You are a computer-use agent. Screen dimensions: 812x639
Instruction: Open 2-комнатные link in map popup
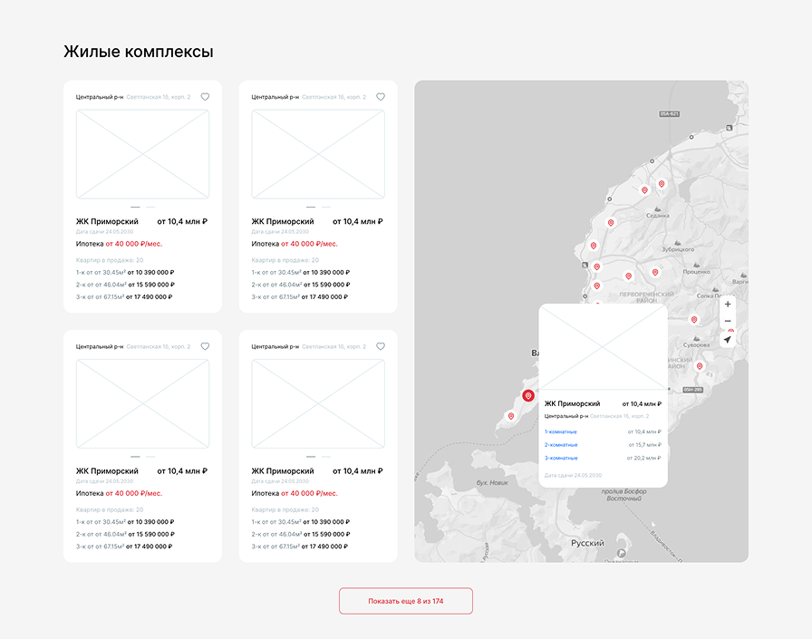tap(560, 445)
